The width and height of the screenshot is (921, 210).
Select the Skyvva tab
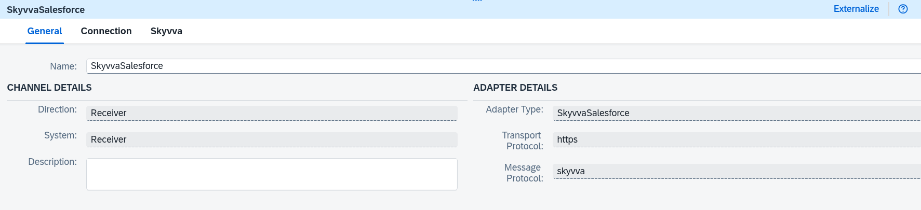(x=166, y=31)
